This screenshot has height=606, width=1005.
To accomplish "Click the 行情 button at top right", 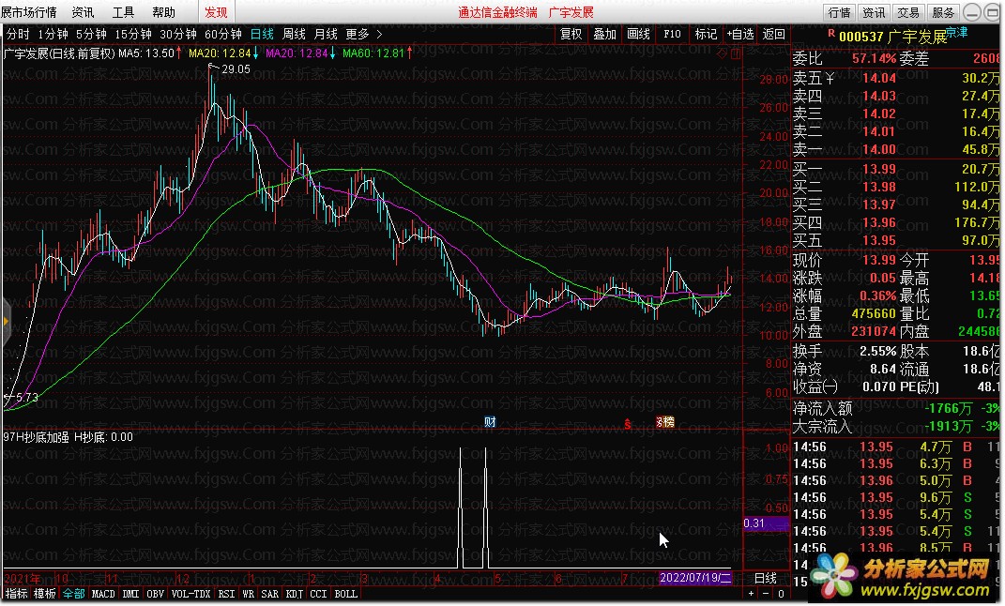I will 840,12.
